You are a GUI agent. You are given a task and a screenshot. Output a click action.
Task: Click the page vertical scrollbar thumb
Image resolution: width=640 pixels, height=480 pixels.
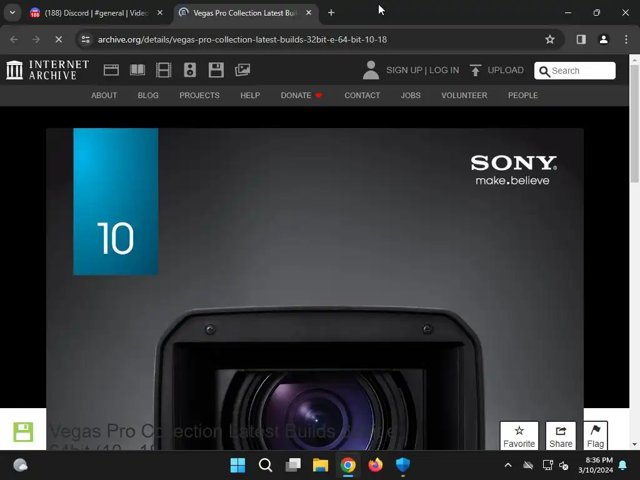pos(634,124)
